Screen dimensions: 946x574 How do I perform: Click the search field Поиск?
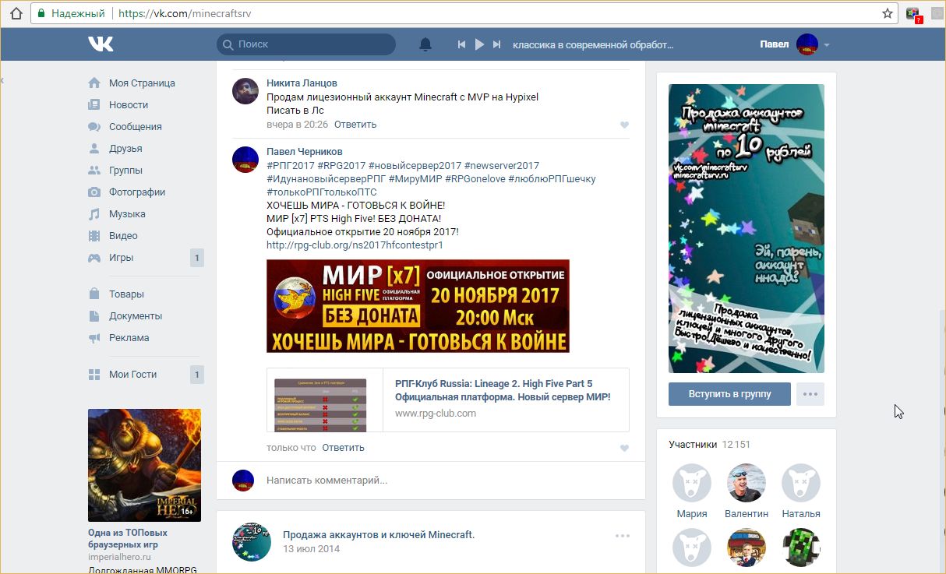[306, 44]
